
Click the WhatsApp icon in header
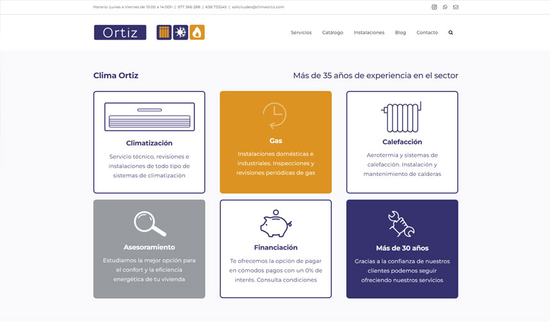coord(445,7)
